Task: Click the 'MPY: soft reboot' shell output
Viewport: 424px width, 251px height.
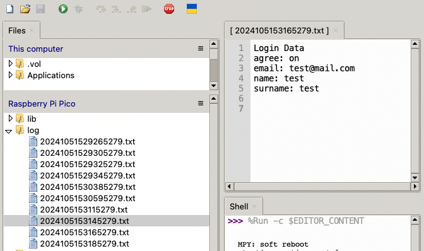Action: 273,244
